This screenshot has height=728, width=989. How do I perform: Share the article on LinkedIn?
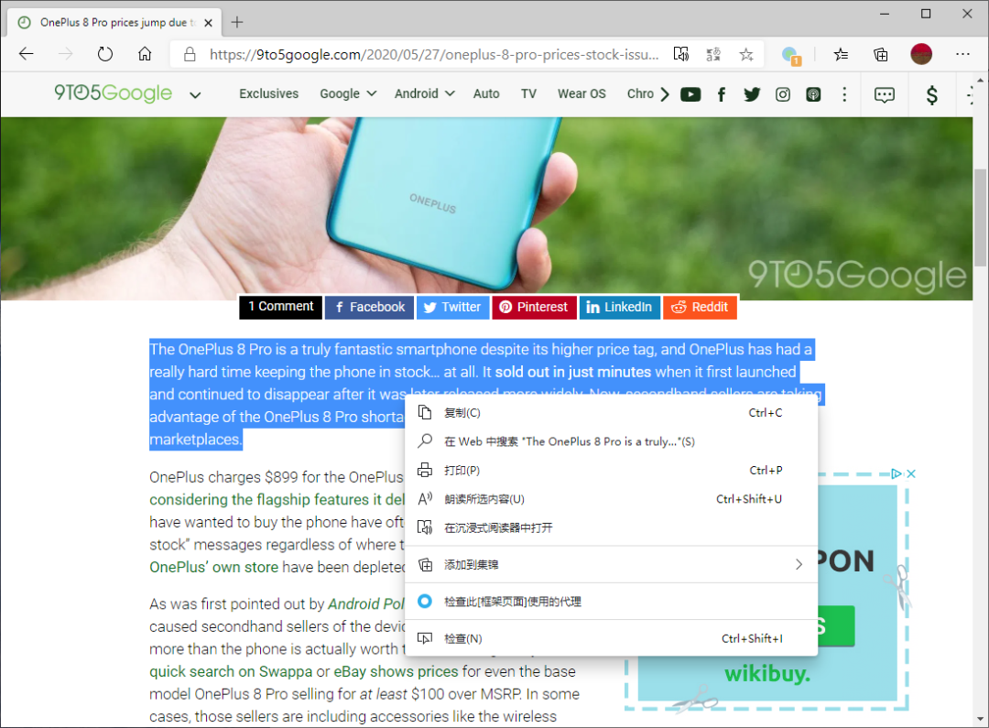pos(619,307)
